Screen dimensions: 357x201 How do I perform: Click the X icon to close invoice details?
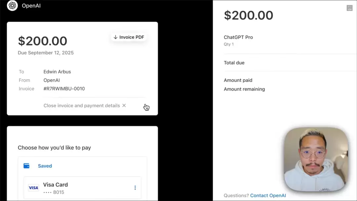point(124,105)
